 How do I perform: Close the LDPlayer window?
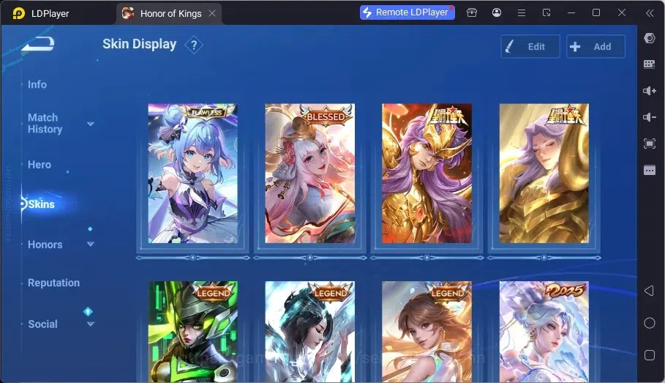point(622,12)
